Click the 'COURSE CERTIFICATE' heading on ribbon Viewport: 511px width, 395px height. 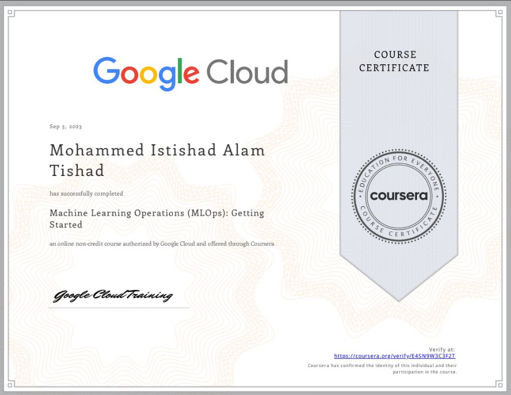[x=395, y=61]
